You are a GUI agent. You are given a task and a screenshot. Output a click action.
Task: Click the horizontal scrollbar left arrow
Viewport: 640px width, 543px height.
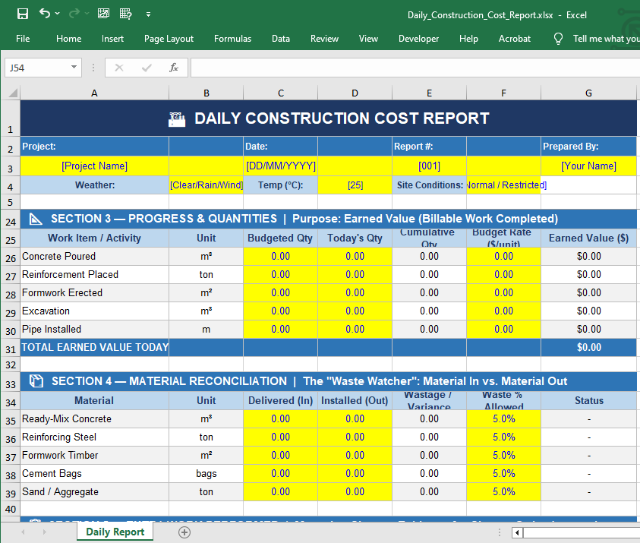coord(518,532)
